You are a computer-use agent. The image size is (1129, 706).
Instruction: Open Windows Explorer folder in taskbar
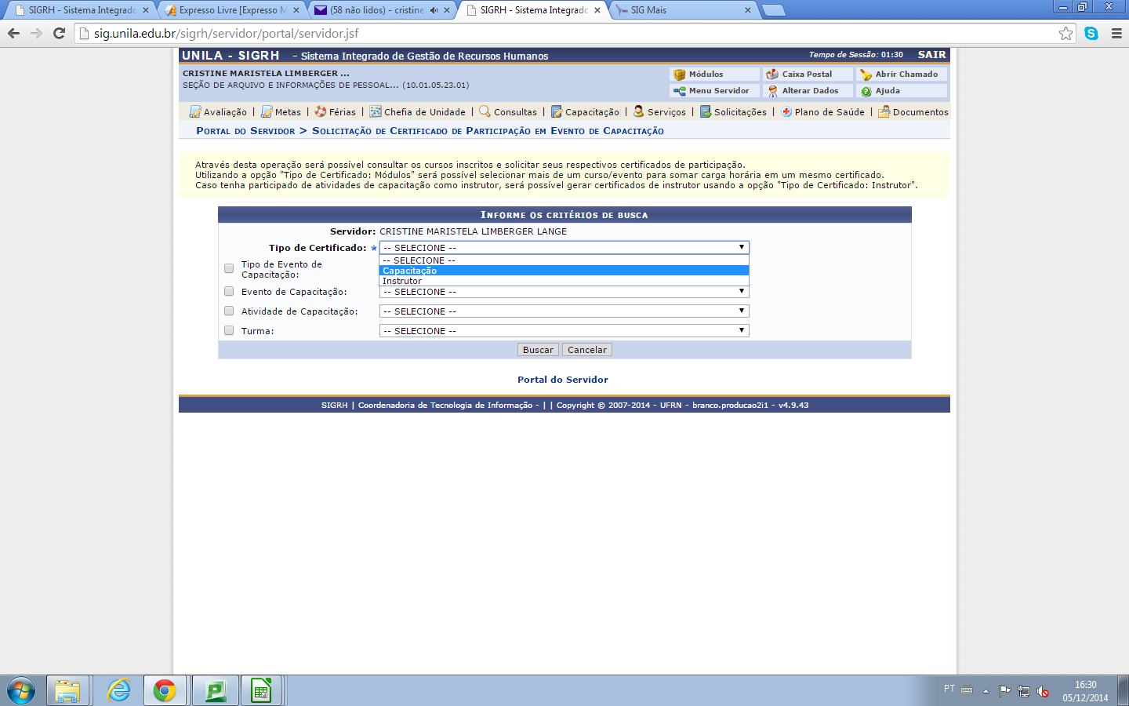coord(67,690)
